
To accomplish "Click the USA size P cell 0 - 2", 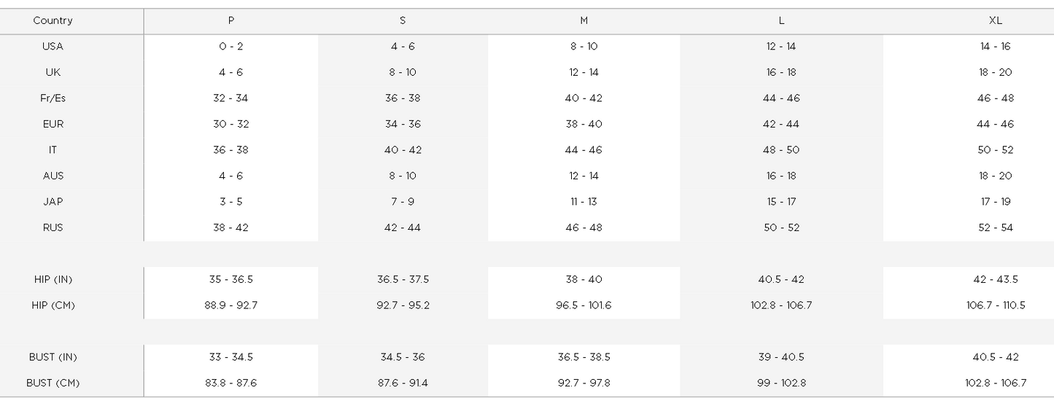I will coord(230,47).
